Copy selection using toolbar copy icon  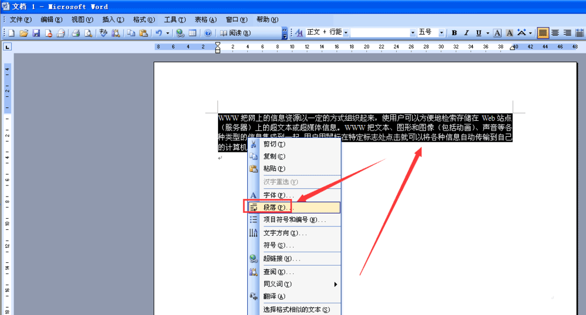point(131,33)
